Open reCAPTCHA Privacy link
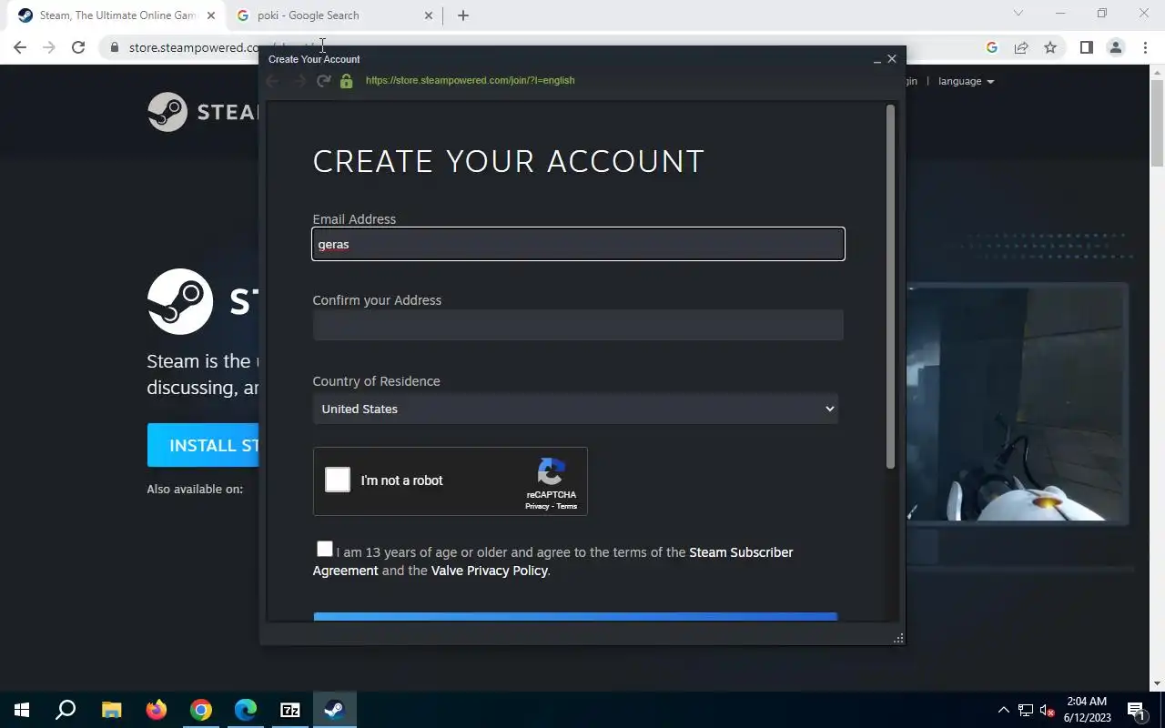 [537, 506]
